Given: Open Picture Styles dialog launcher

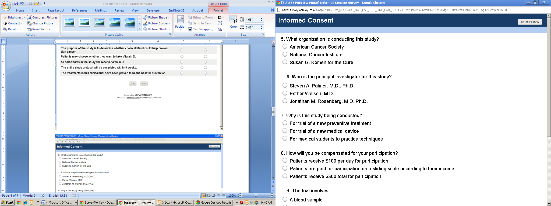Looking at the screenshot, I should pos(170,35).
